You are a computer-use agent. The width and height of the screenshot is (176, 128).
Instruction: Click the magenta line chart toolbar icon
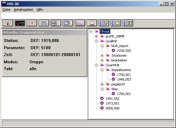click(x=80, y=23)
